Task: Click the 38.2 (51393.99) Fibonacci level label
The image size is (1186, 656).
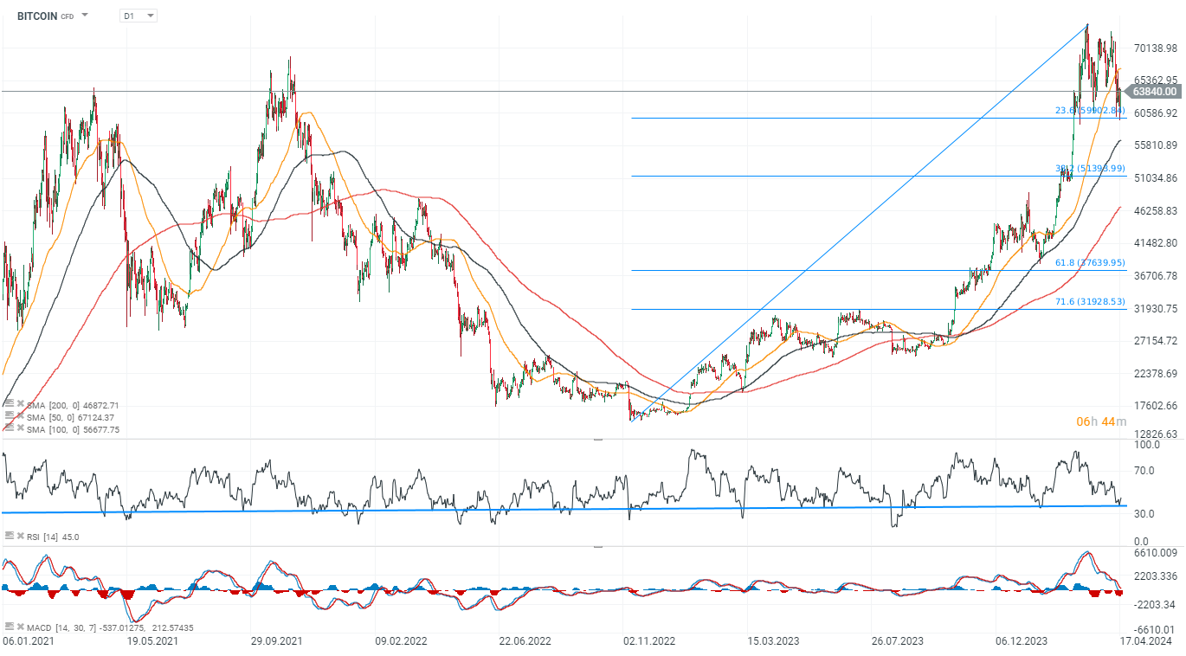Action: [x=1090, y=168]
